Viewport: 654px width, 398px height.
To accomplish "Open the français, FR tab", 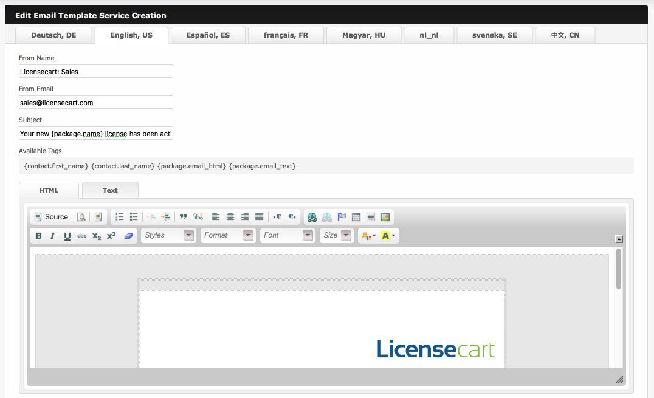I will click(286, 35).
